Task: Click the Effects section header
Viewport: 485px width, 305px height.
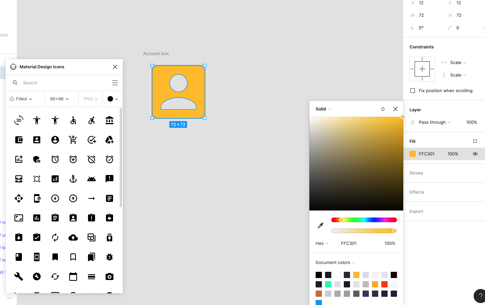Action: click(417, 192)
